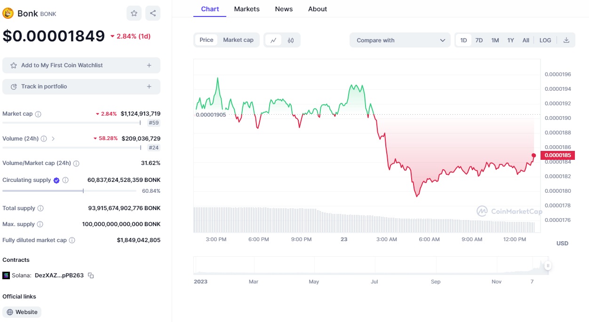Copy the Solana contract address

pyautogui.click(x=91, y=275)
